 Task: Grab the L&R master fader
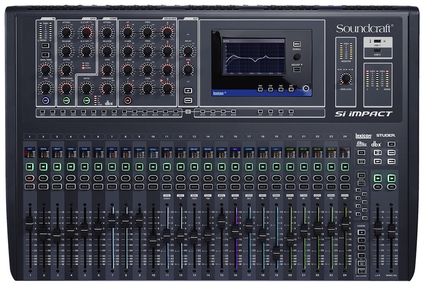[x=378, y=229]
